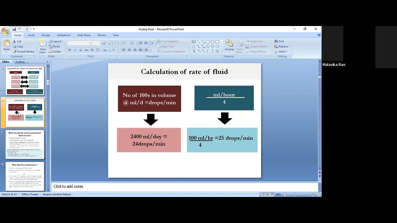Toggle Strikethrough formatting

[x=86, y=50]
